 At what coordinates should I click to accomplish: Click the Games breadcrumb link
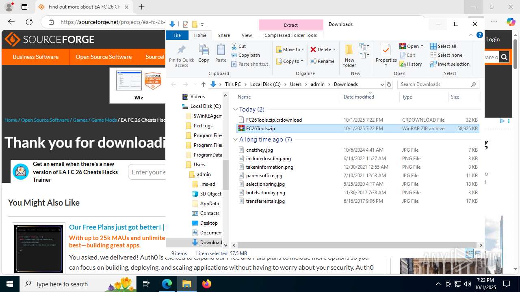coord(80,120)
